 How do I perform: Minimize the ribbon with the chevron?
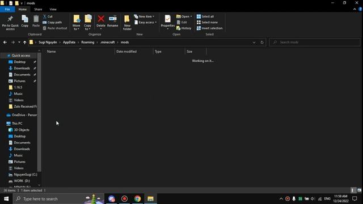pos(354,9)
